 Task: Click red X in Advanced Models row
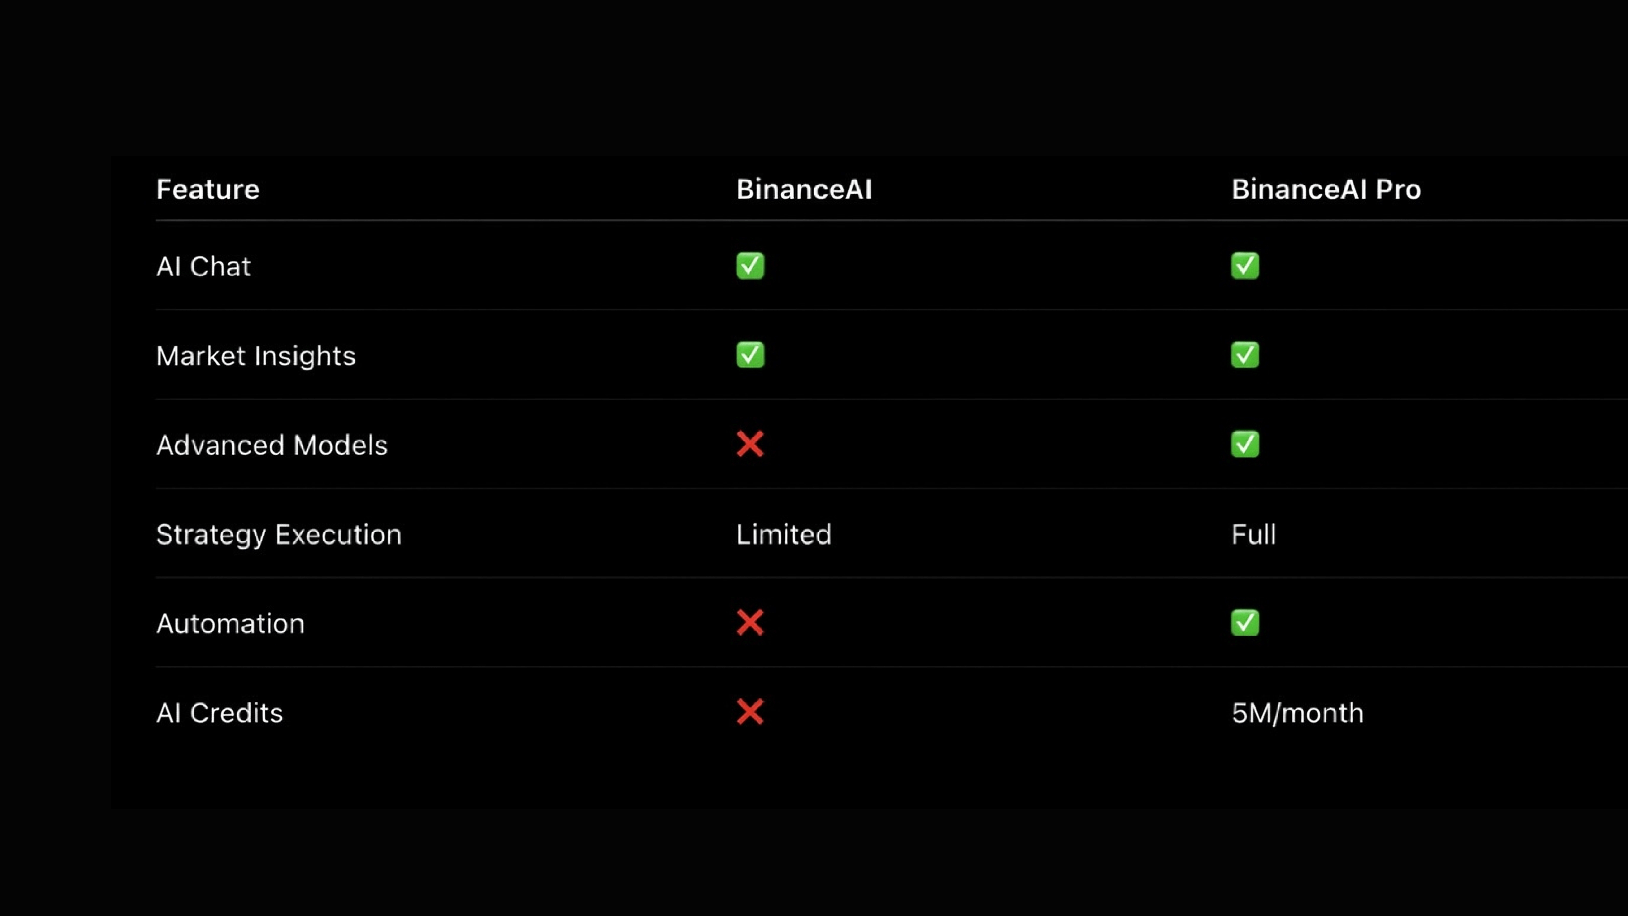coord(750,444)
